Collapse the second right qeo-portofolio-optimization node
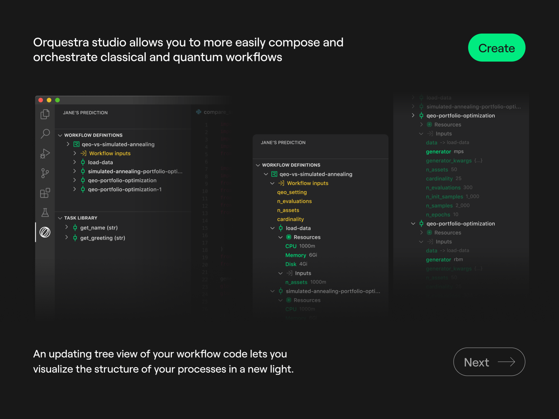The width and height of the screenshot is (559, 419). (413, 224)
